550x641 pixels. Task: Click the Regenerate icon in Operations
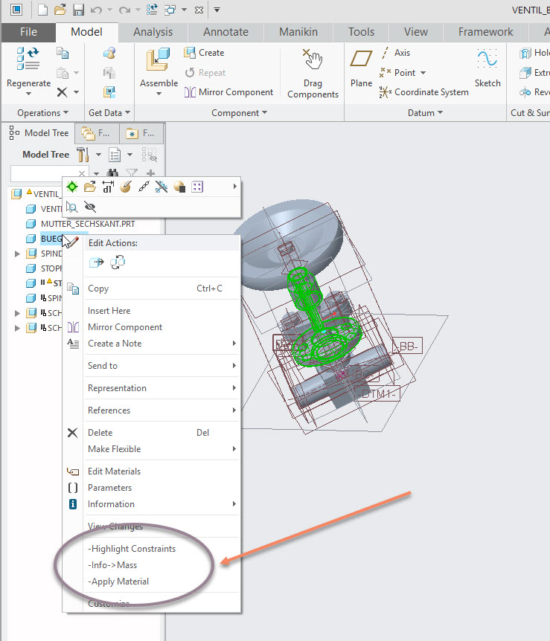click(x=28, y=61)
